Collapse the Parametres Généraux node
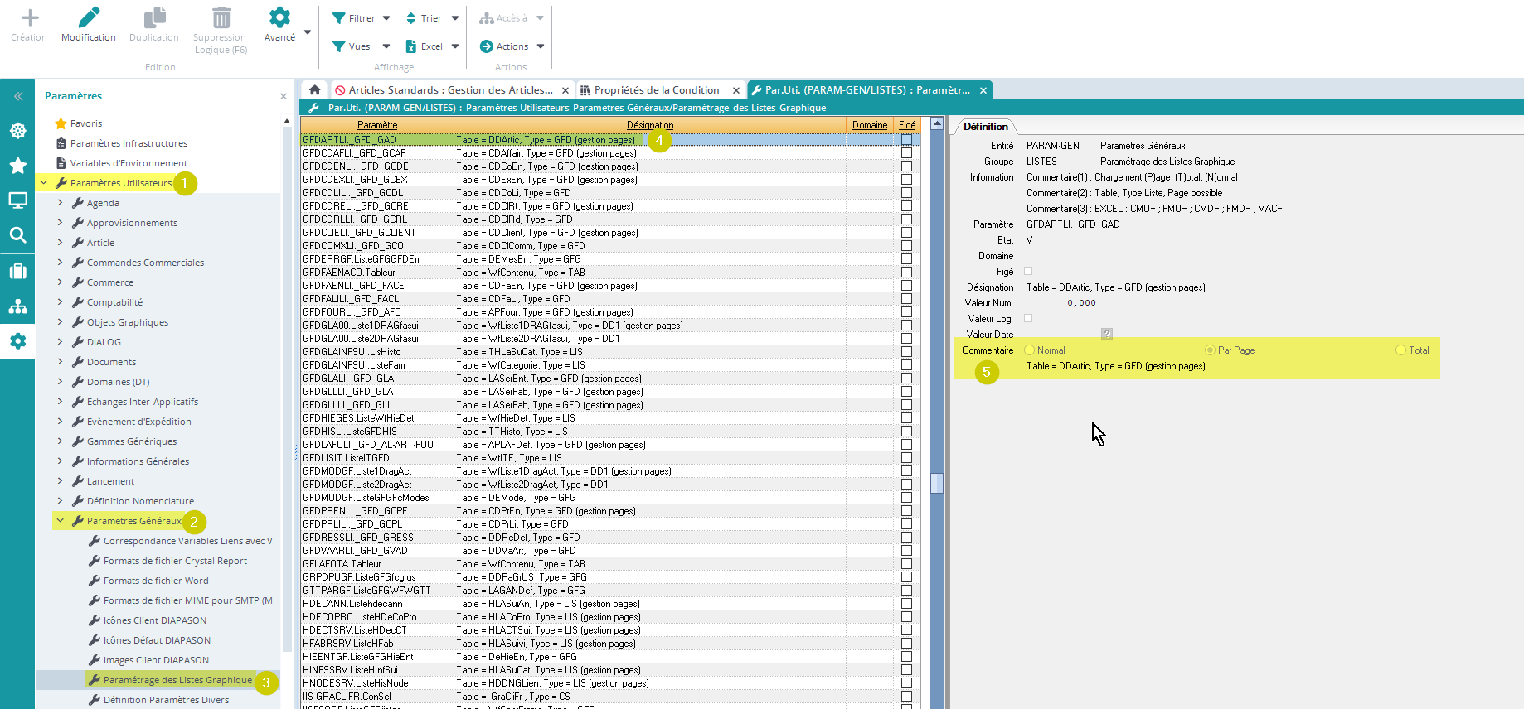The width and height of the screenshot is (1524, 709). point(61,521)
